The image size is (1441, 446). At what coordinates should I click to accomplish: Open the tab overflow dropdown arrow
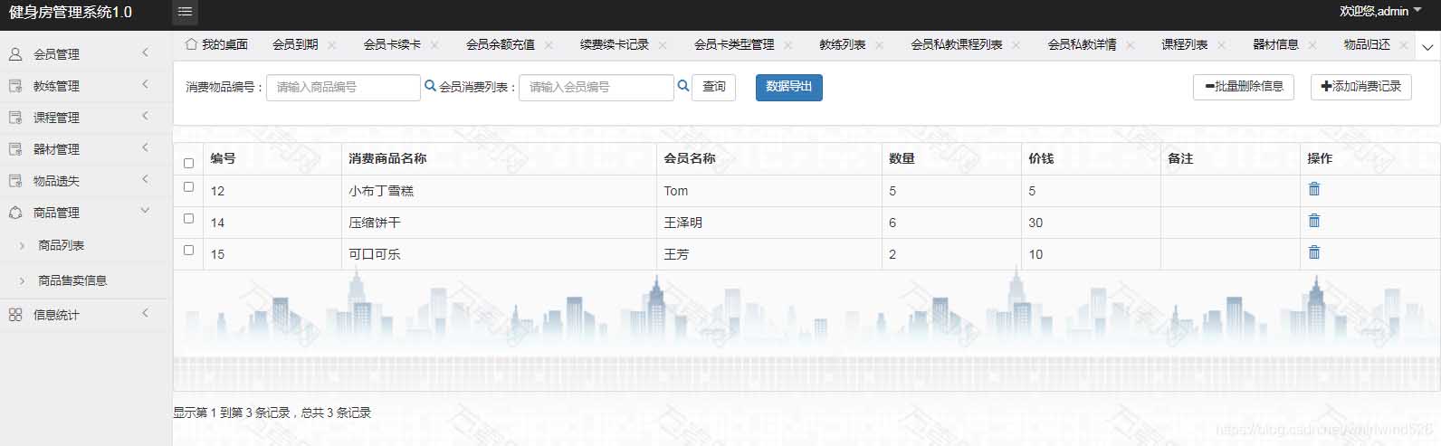(x=1428, y=47)
